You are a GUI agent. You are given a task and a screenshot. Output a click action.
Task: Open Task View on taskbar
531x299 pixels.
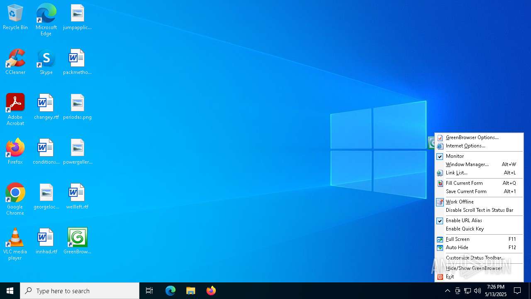coord(149,291)
